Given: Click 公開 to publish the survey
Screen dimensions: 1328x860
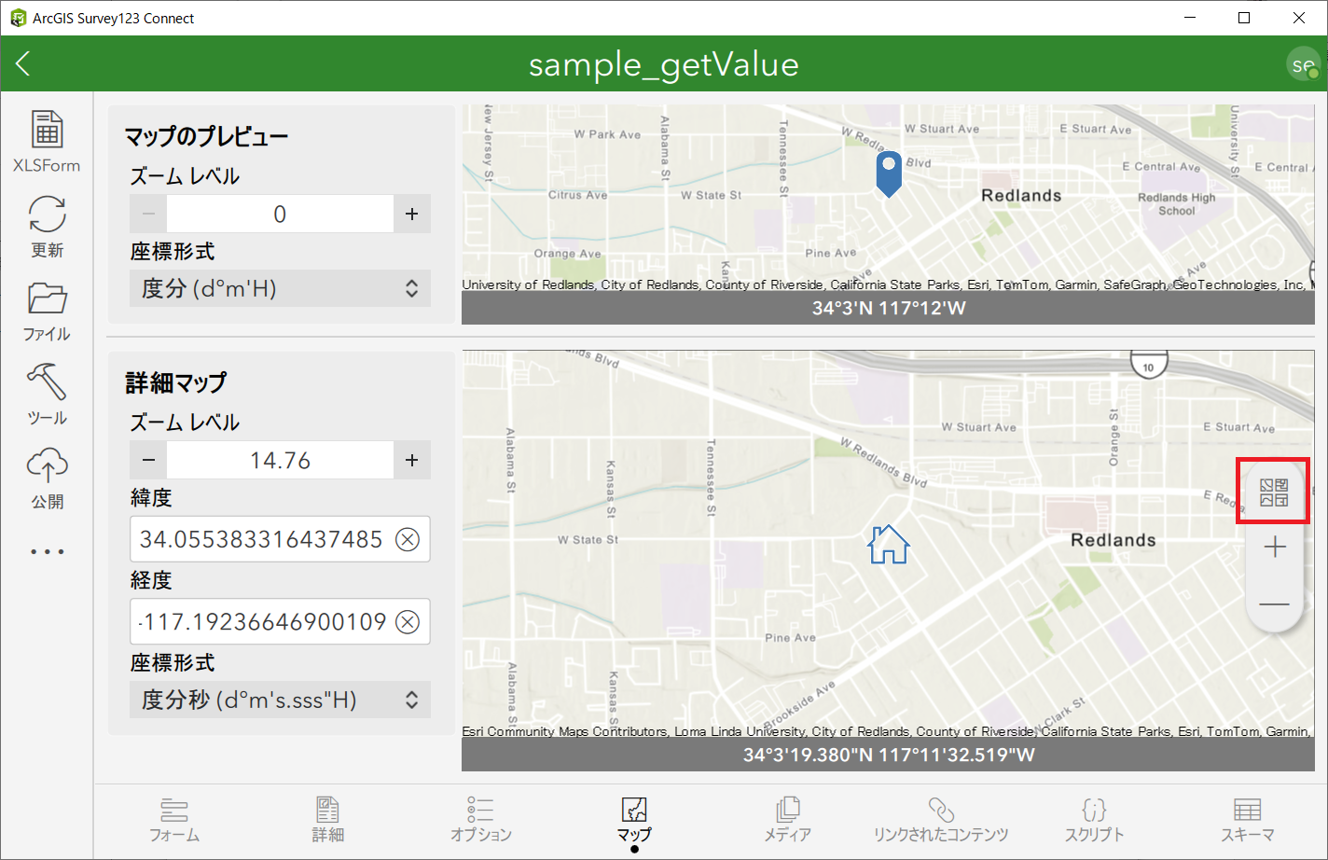Looking at the screenshot, I should tap(47, 479).
